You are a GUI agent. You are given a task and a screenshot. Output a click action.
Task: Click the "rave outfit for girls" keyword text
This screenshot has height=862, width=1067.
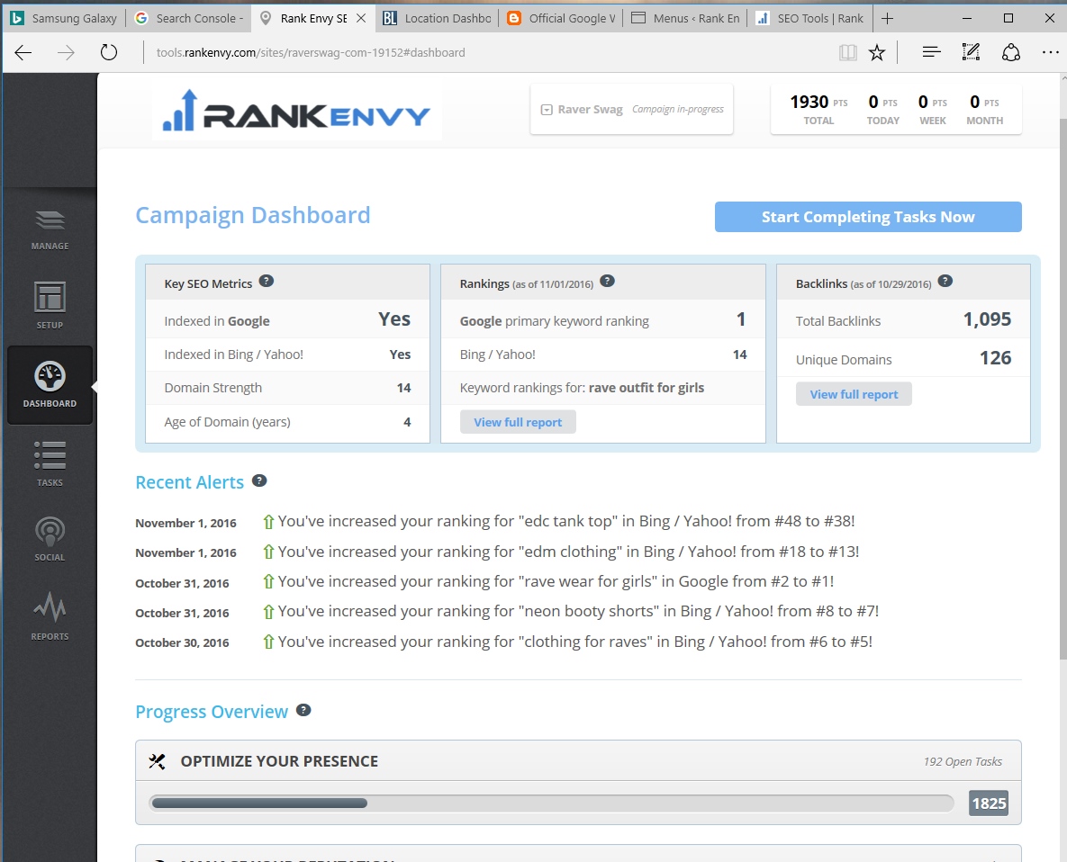(x=647, y=388)
